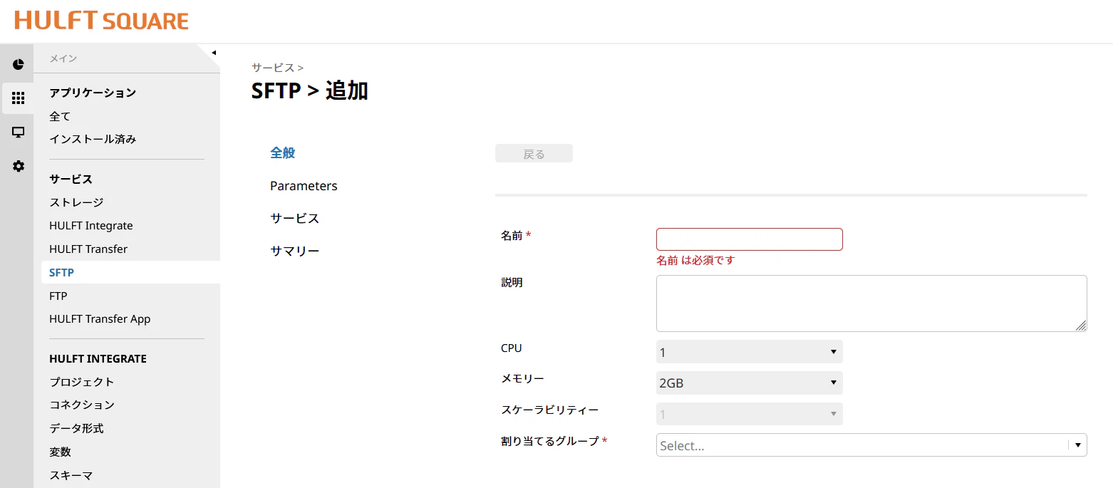
Task: Click the HULFT SQUARE logo
Action: tap(101, 21)
